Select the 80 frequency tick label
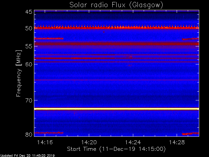Screen dimensions: 209x157 click(29, 134)
